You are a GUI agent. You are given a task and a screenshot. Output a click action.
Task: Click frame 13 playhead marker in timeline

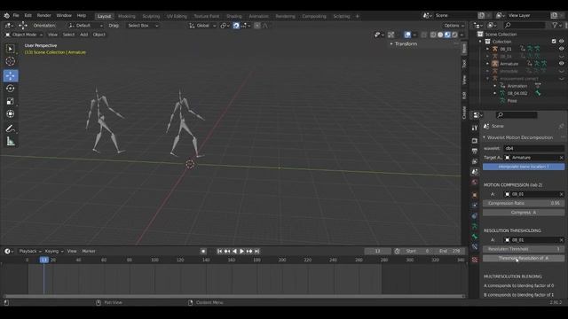click(43, 260)
